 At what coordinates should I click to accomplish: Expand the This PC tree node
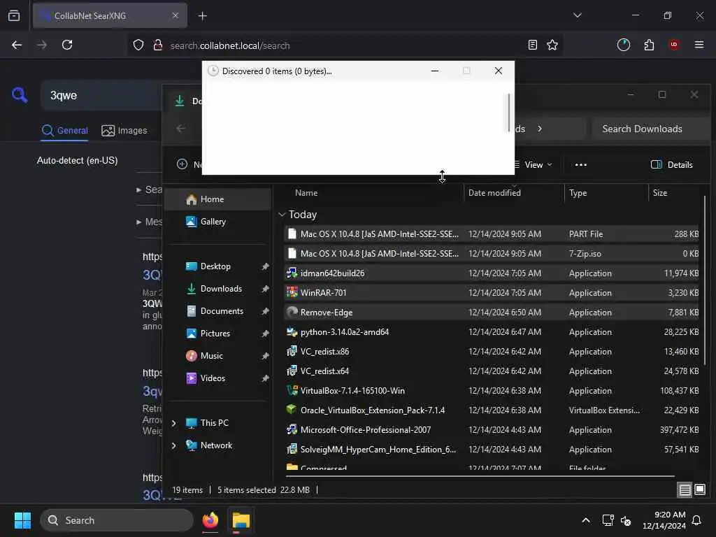coord(173,423)
